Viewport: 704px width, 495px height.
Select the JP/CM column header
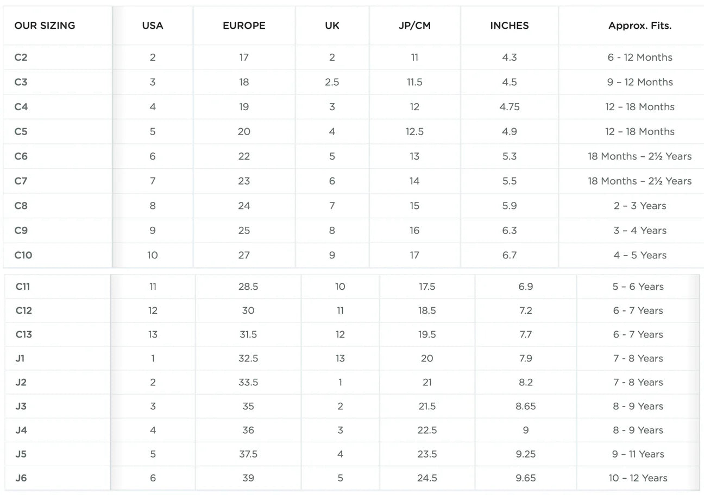point(414,26)
